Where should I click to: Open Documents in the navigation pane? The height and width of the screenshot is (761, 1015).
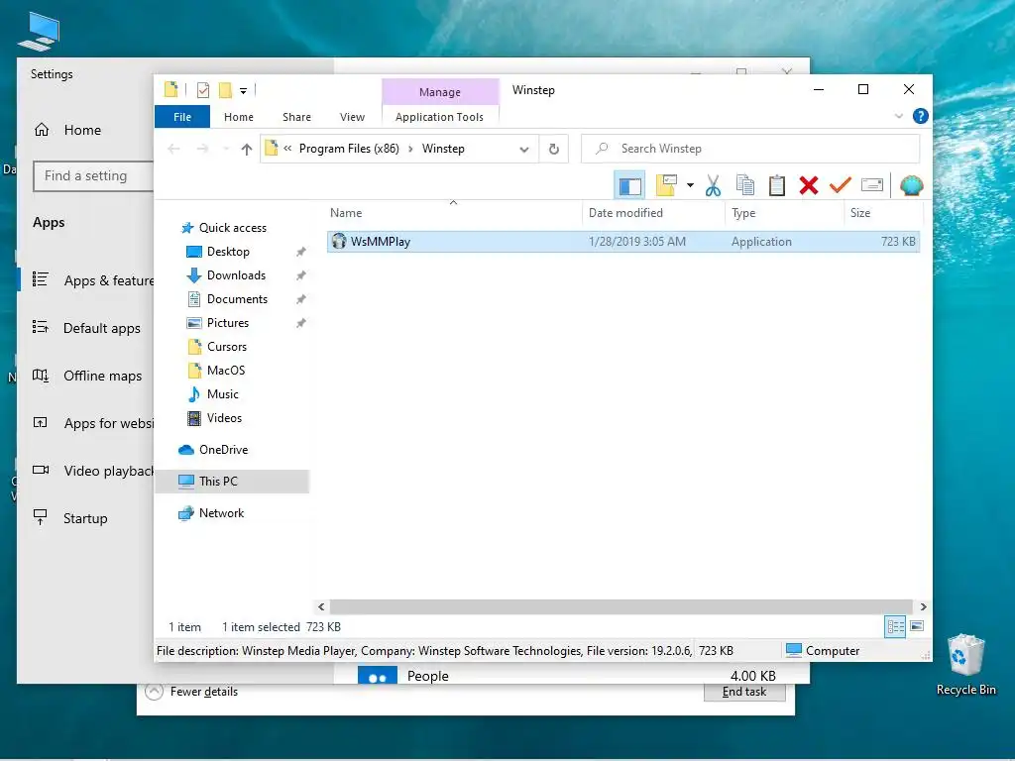(237, 299)
